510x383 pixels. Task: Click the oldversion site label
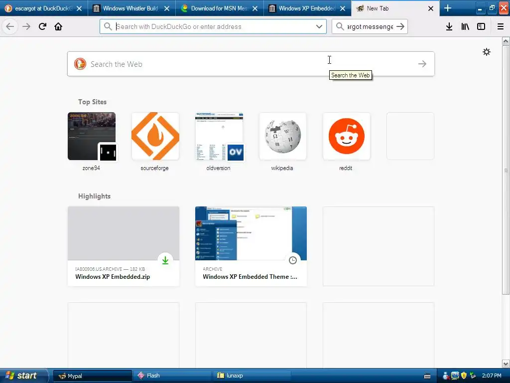[218, 168]
